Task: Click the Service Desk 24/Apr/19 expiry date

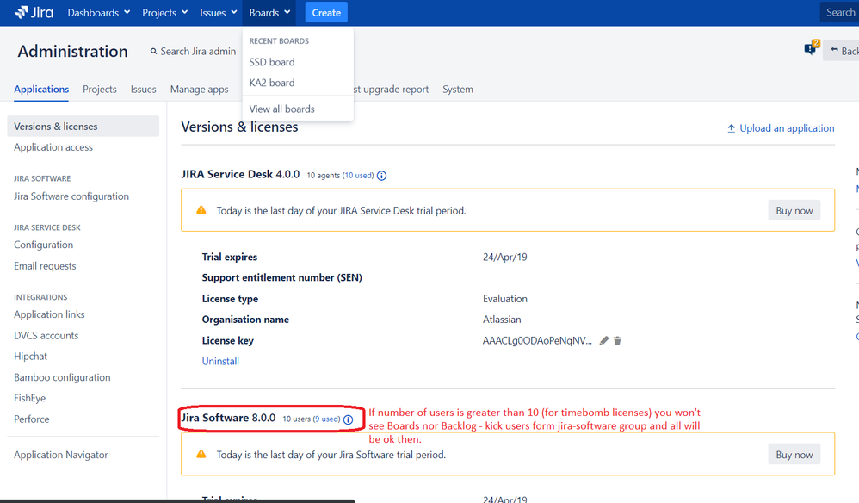Action: [x=504, y=257]
